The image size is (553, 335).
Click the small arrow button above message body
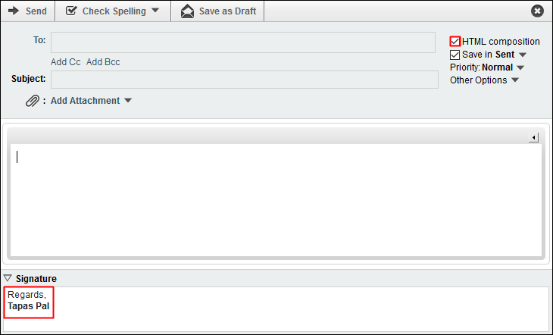click(x=533, y=137)
